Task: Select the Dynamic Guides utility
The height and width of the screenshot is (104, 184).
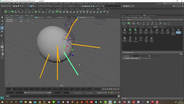Action: [x=146, y=31]
